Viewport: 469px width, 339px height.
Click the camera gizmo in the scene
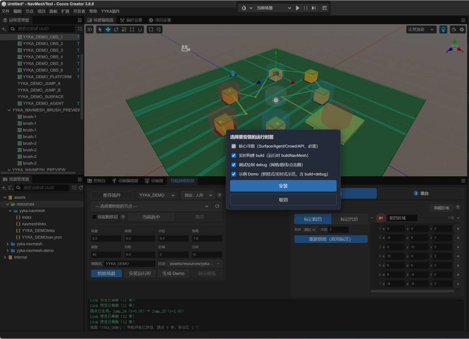185,48
